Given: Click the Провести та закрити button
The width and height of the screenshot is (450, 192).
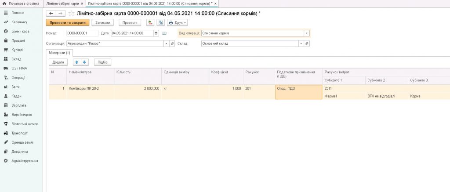Looking at the screenshot, I should pos(67,22).
